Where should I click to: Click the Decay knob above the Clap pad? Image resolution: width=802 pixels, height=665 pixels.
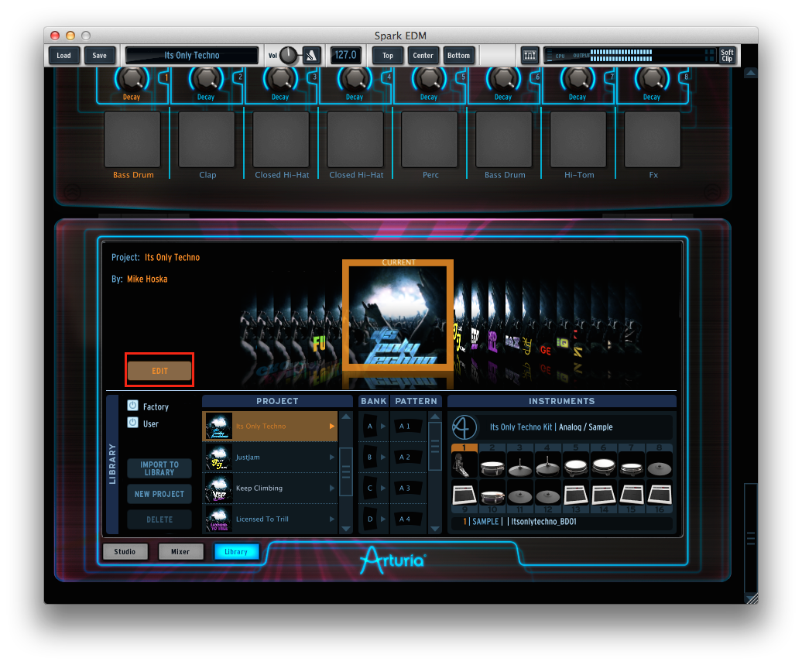pyautogui.click(x=206, y=79)
